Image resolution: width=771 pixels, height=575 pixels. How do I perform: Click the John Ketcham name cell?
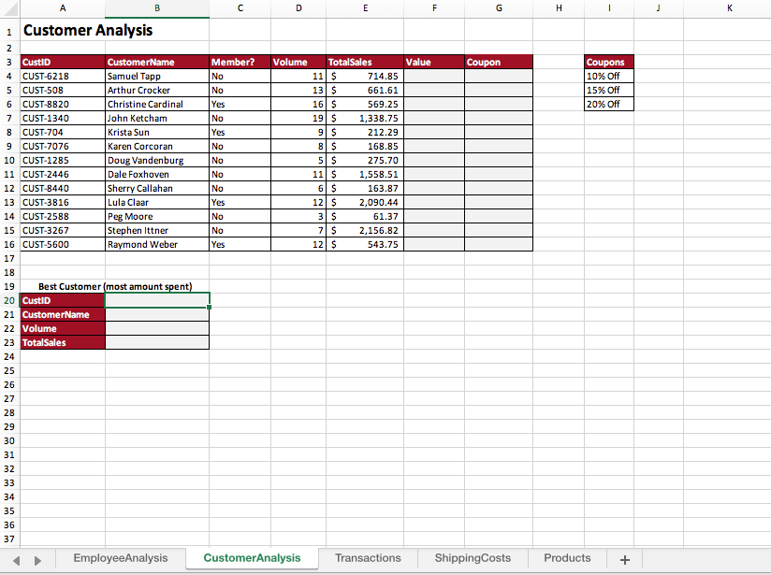[x=157, y=118]
